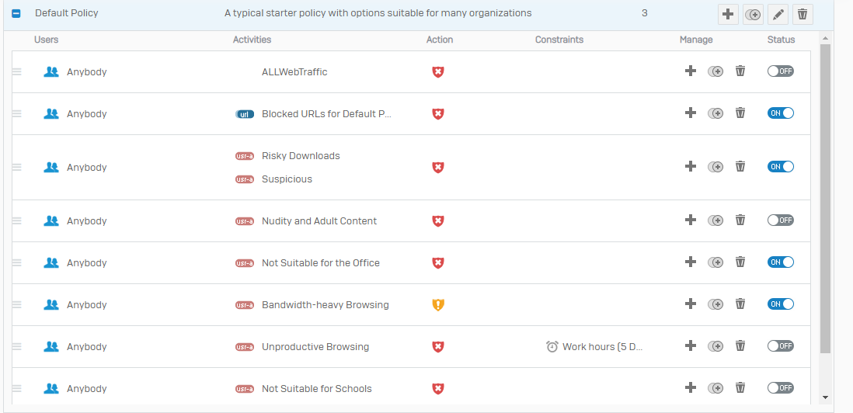The image size is (853, 413).
Task: Click the block action icon for ALLWebTraffic
Action: pyautogui.click(x=438, y=71)
